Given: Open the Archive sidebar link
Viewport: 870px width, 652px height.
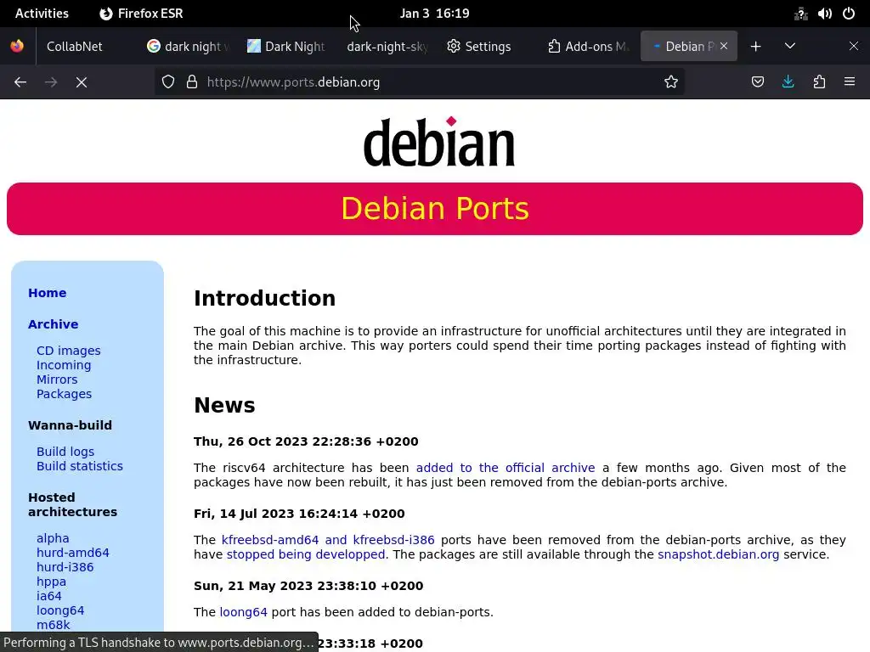Looking at the screenshot, I should coord(54,324).
